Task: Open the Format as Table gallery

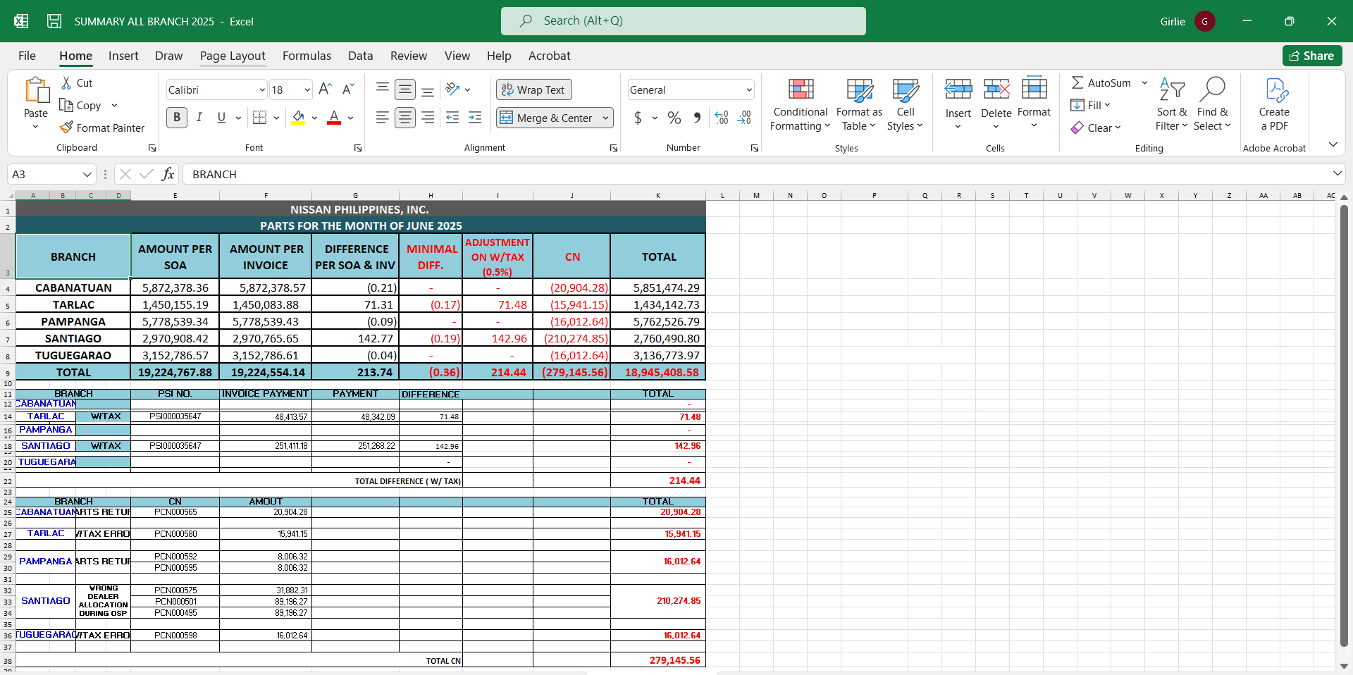Action: click(x=859, y=106)
